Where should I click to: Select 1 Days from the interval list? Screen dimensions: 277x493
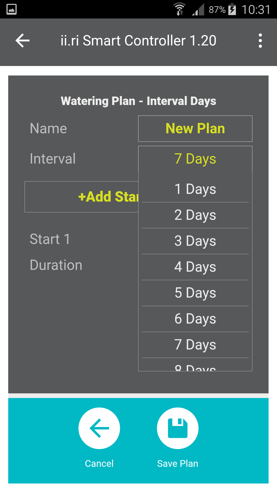point(195,189)
